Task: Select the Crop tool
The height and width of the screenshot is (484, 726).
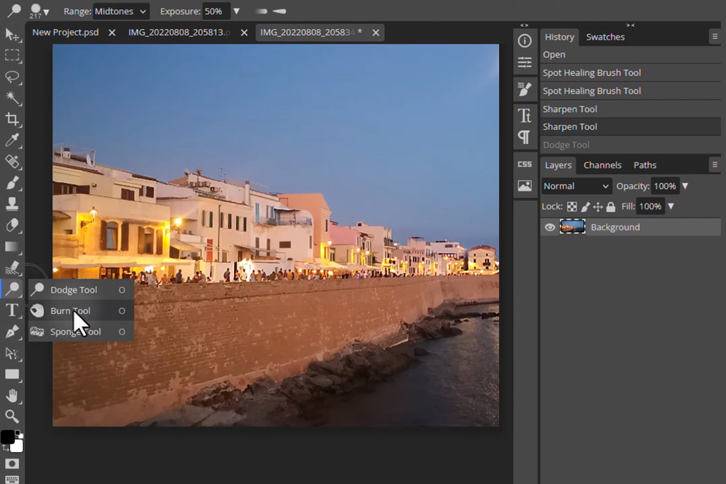Action: click(x=12, y=119)
